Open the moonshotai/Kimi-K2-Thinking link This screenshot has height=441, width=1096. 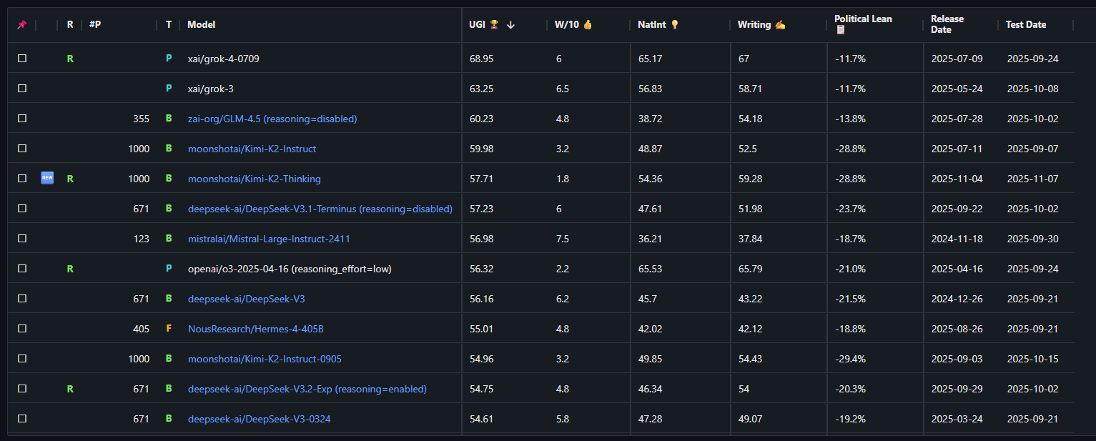pyautogui.click(x=255, y=179)
